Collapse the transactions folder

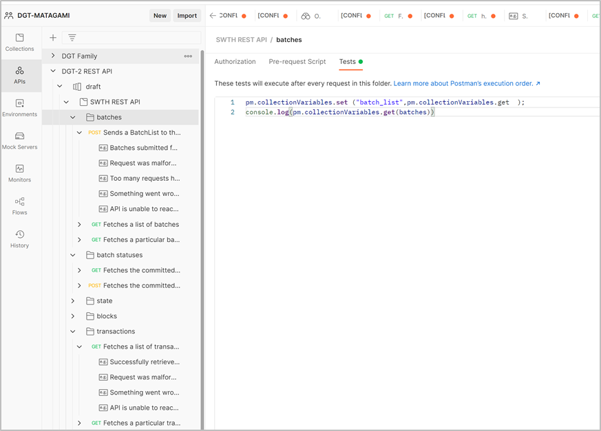pyautogui.click(x=73, y=331)
